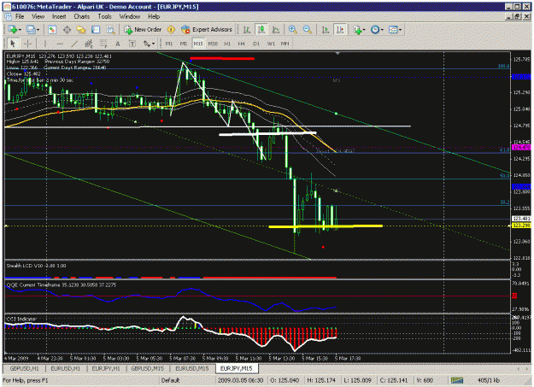Toggle the Terminal window icon
Viewport: 534px width, 387px height.
click(96, 30)
